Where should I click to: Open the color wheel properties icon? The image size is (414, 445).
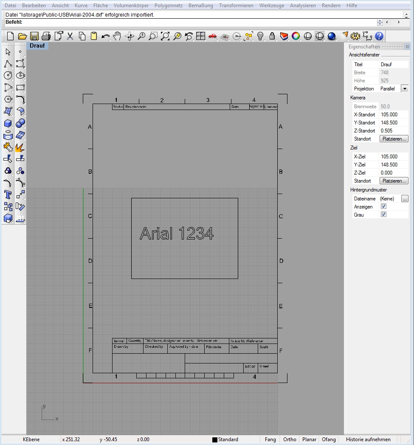(296, 36)
